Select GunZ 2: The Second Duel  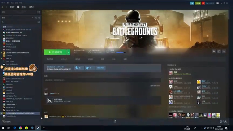point(15,78)
